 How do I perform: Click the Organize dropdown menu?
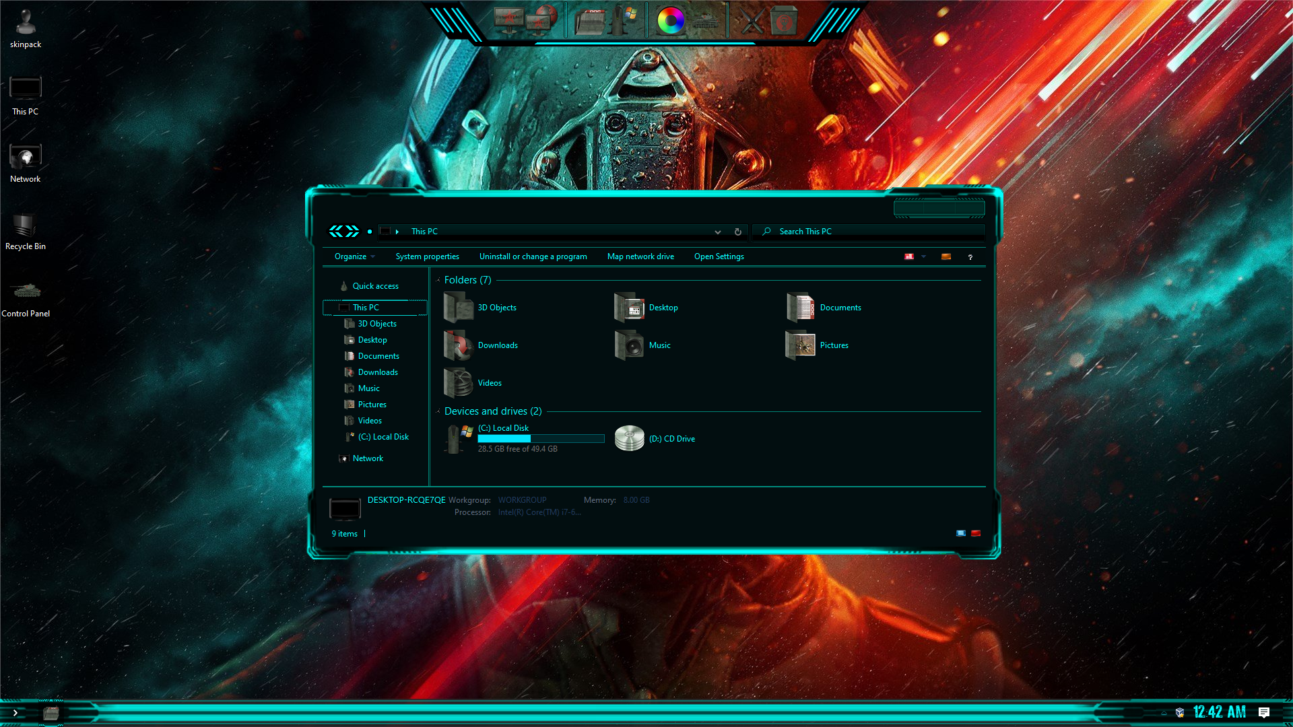coord(353,256)
